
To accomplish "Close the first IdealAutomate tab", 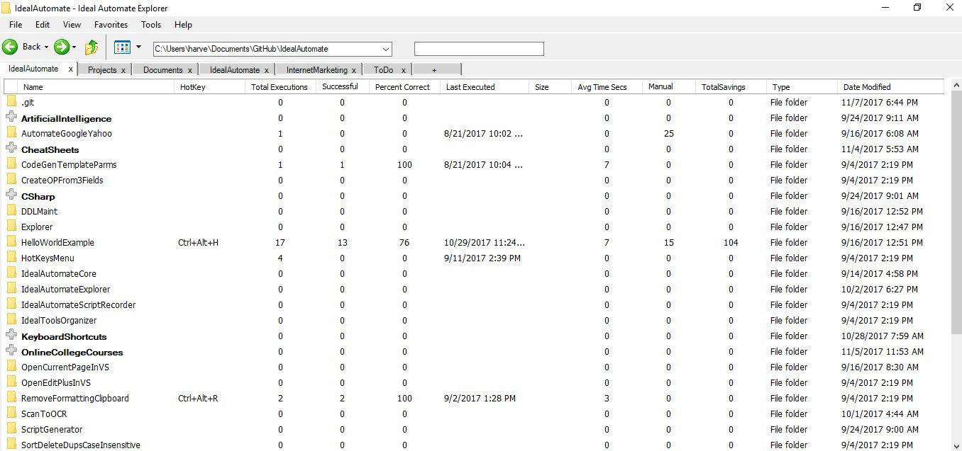I will [x=71, y=69].
